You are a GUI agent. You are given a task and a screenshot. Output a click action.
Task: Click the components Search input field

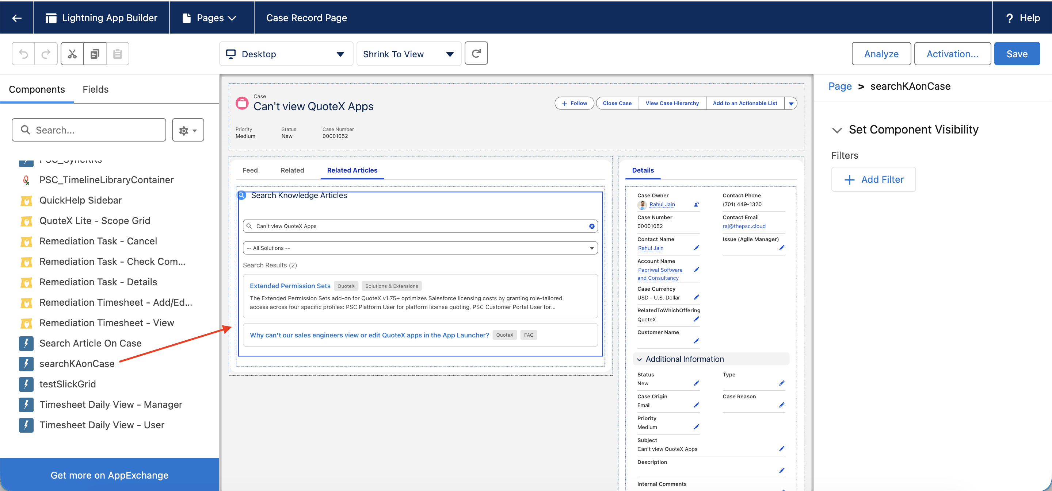point(89,130)
